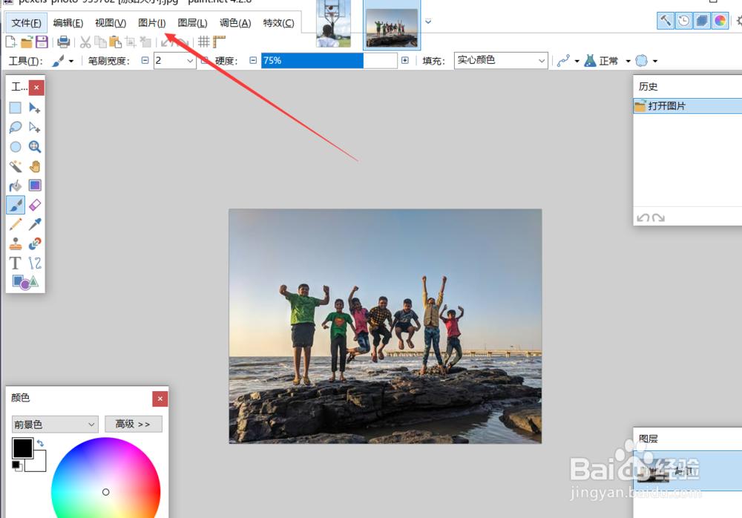Screen dimensions: 742x518
Task: Close the 颜色 colors panel
Action: click(160, 399)
